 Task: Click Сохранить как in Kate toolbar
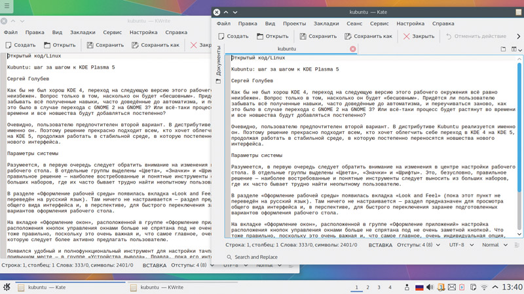pyautogui.click(x=368, y=36)
